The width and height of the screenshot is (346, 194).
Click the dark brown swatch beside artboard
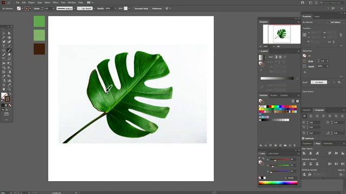[x=39, y=49]
